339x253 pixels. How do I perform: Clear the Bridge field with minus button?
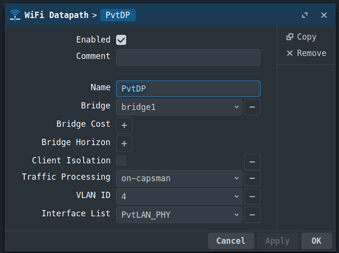252,107
